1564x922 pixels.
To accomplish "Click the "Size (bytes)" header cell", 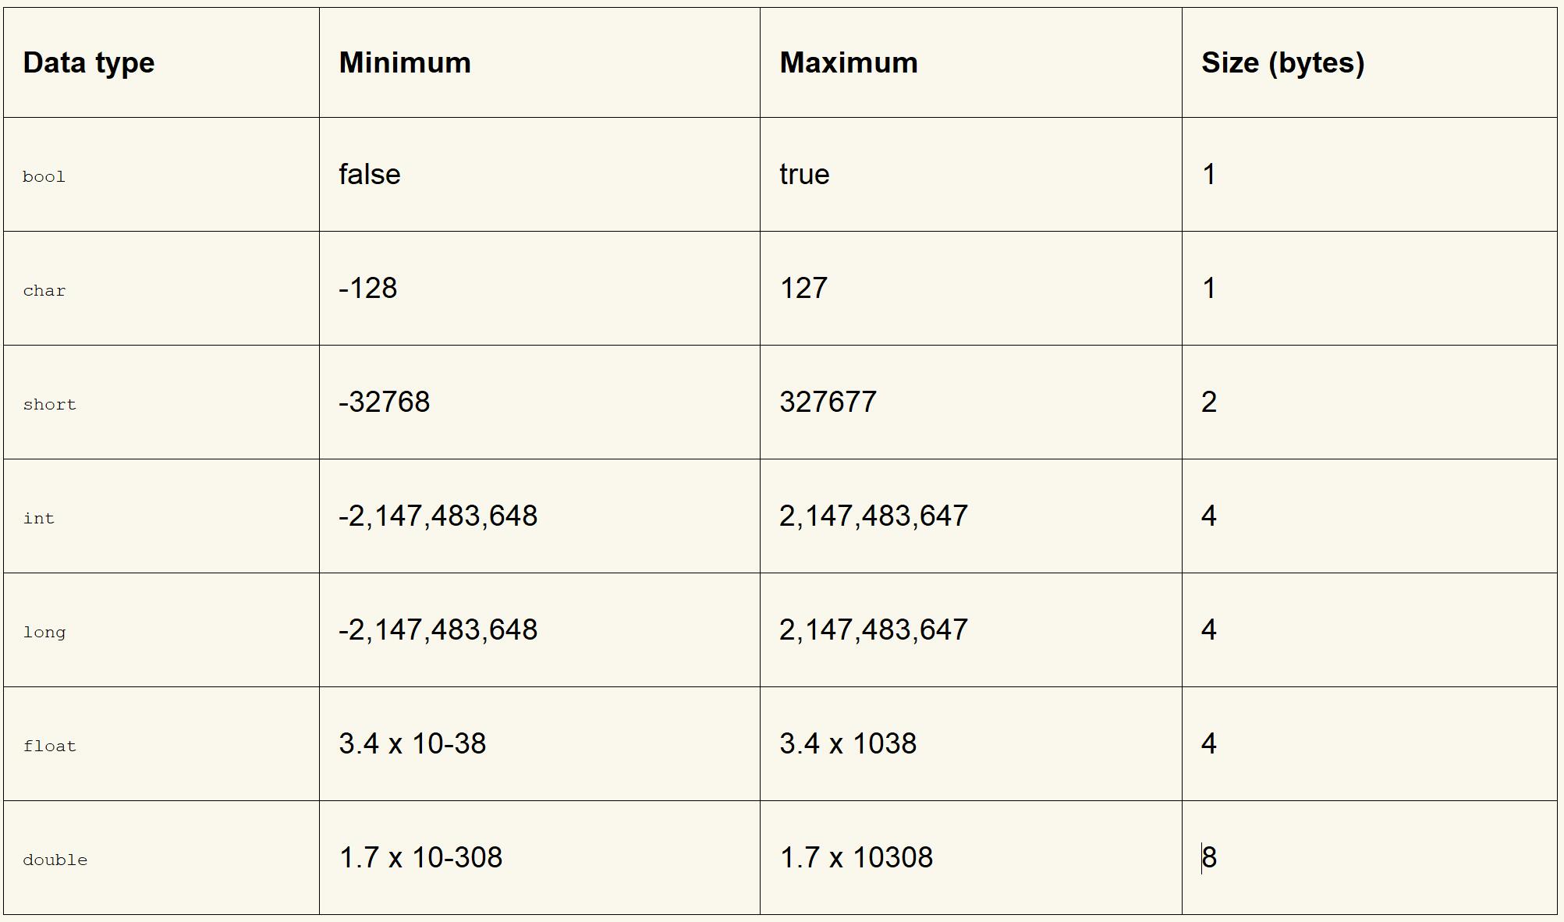I will coord(1282,63).
